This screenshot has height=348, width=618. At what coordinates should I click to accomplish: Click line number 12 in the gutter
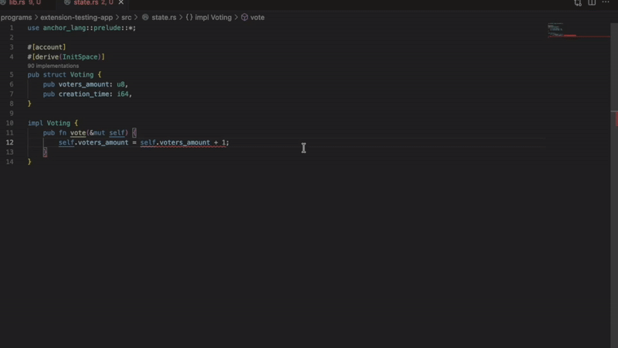pos(10,142)
